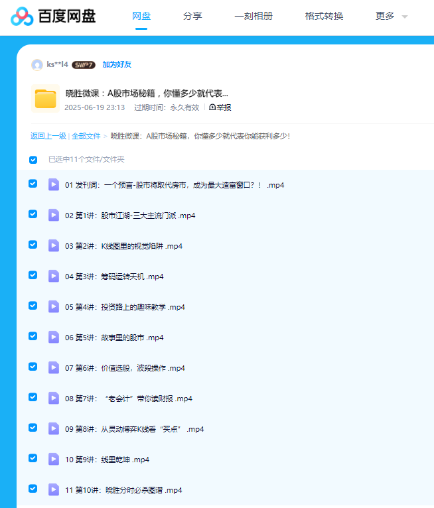The width and height of the screenshot is (434, 508).
Task: Click the Baidu Netdisk logo icon
Action: click(22, 16)
